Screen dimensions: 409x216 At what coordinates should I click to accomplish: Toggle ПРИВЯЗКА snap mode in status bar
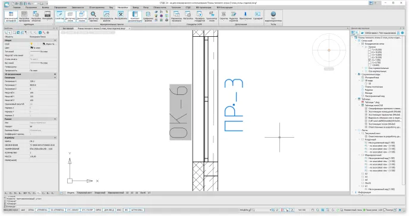tap(42, 209)
